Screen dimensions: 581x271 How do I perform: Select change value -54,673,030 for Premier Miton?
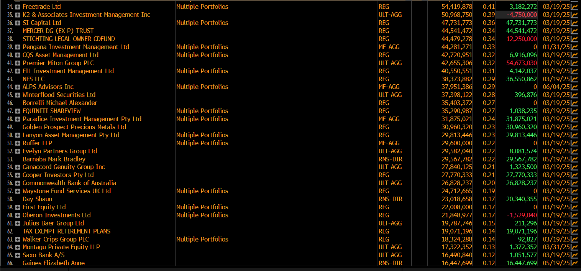coord(520,63)
